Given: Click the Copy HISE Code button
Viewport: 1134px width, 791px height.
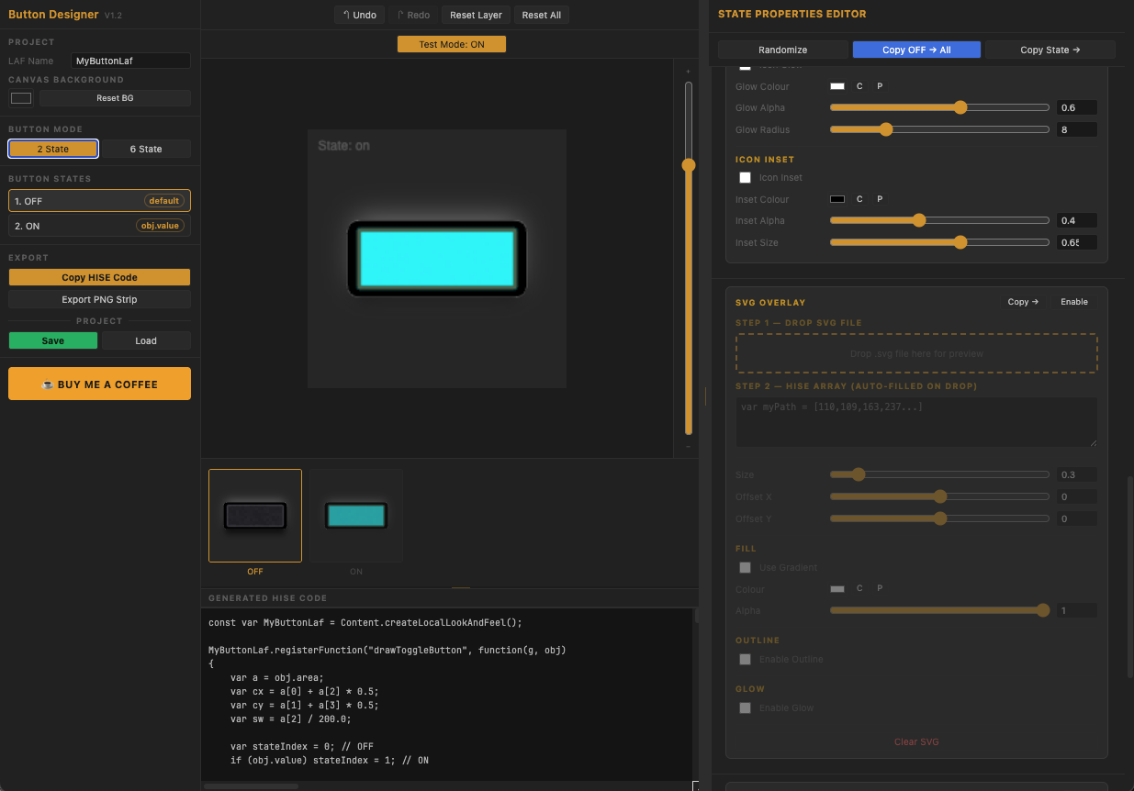Looking at the screenshot, I should 99,277.
